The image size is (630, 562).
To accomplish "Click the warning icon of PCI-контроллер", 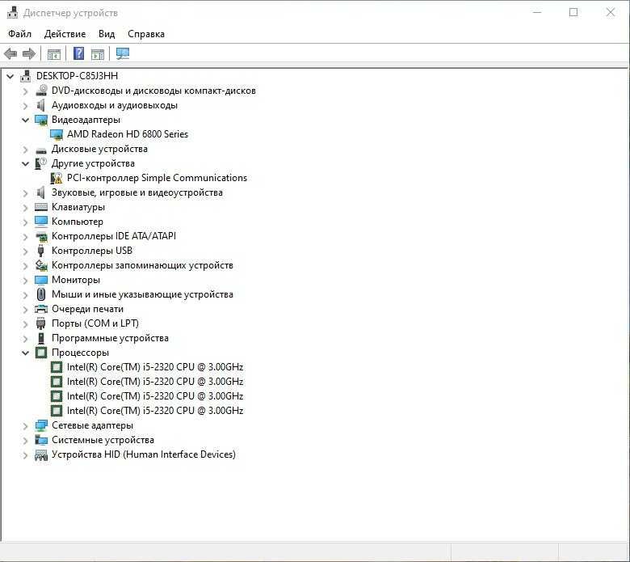I will click(x=57, y=178).
